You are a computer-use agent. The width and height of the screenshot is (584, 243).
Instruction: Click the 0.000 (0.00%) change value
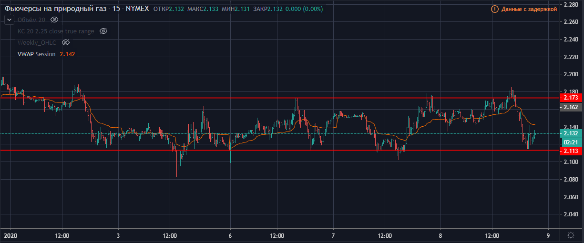click(x=305, y=9)
